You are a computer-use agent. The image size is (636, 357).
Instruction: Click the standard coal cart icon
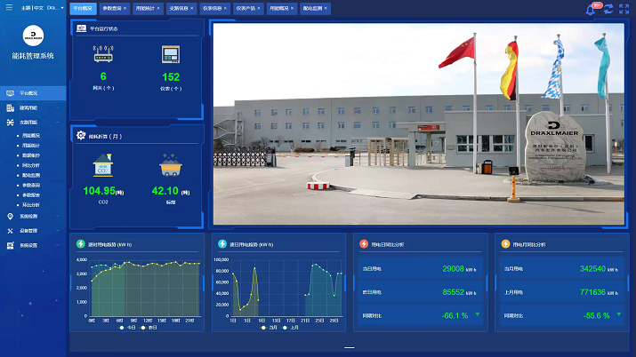166,165
